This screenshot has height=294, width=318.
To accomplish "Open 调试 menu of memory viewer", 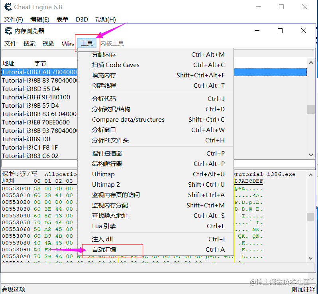I will pos(67,43).
